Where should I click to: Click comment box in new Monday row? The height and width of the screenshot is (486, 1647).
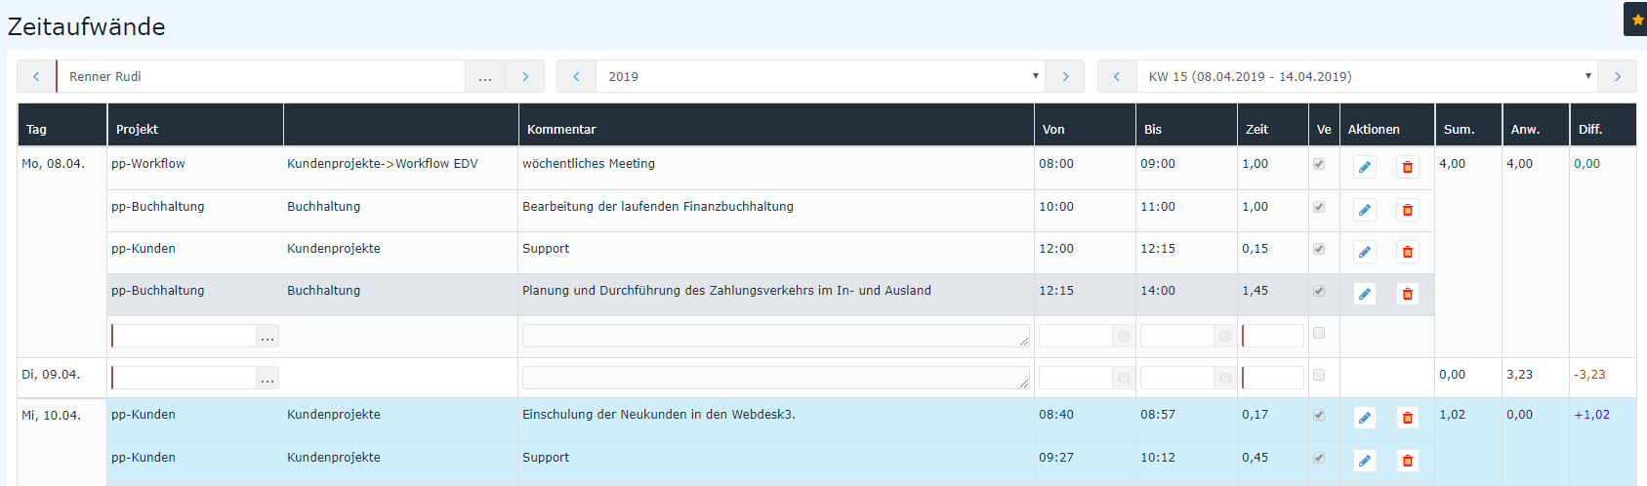[x=776, y=336]
